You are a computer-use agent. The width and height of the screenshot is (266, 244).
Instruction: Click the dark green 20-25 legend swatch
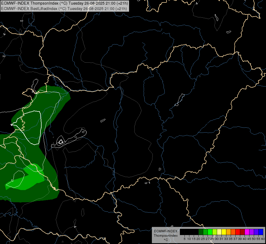tap(201, 232)
